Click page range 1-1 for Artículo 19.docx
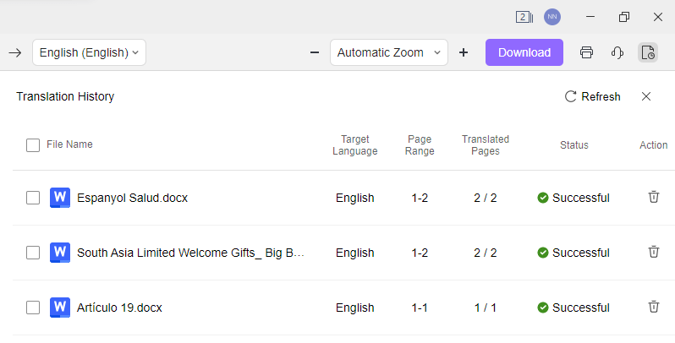This screenshot has height=343, width=675. pyautogui.click(x=420, y=308)
